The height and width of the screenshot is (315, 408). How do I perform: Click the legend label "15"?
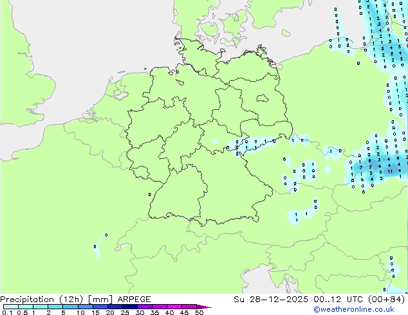pos(95,312)
